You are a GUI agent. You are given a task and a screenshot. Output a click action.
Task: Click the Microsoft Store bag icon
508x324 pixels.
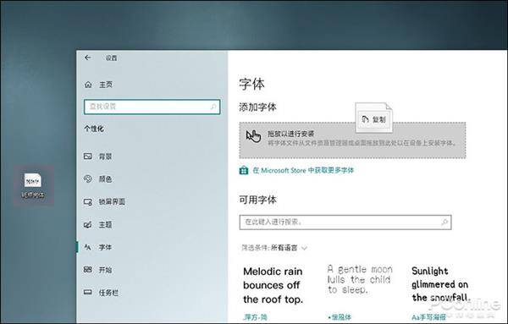(x=244, y=170)
